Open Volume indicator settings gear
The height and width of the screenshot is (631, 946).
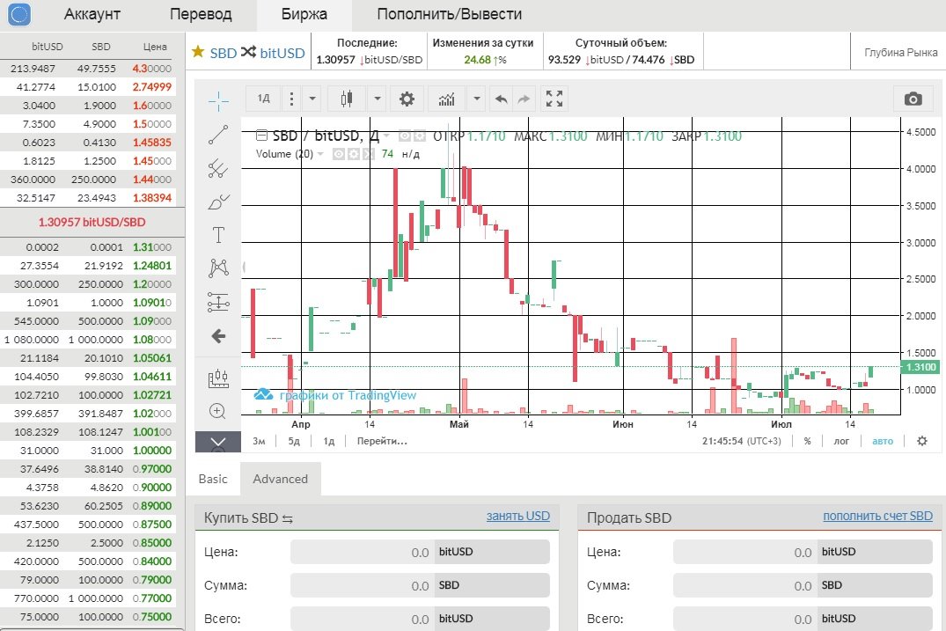[x=354, y=154]
